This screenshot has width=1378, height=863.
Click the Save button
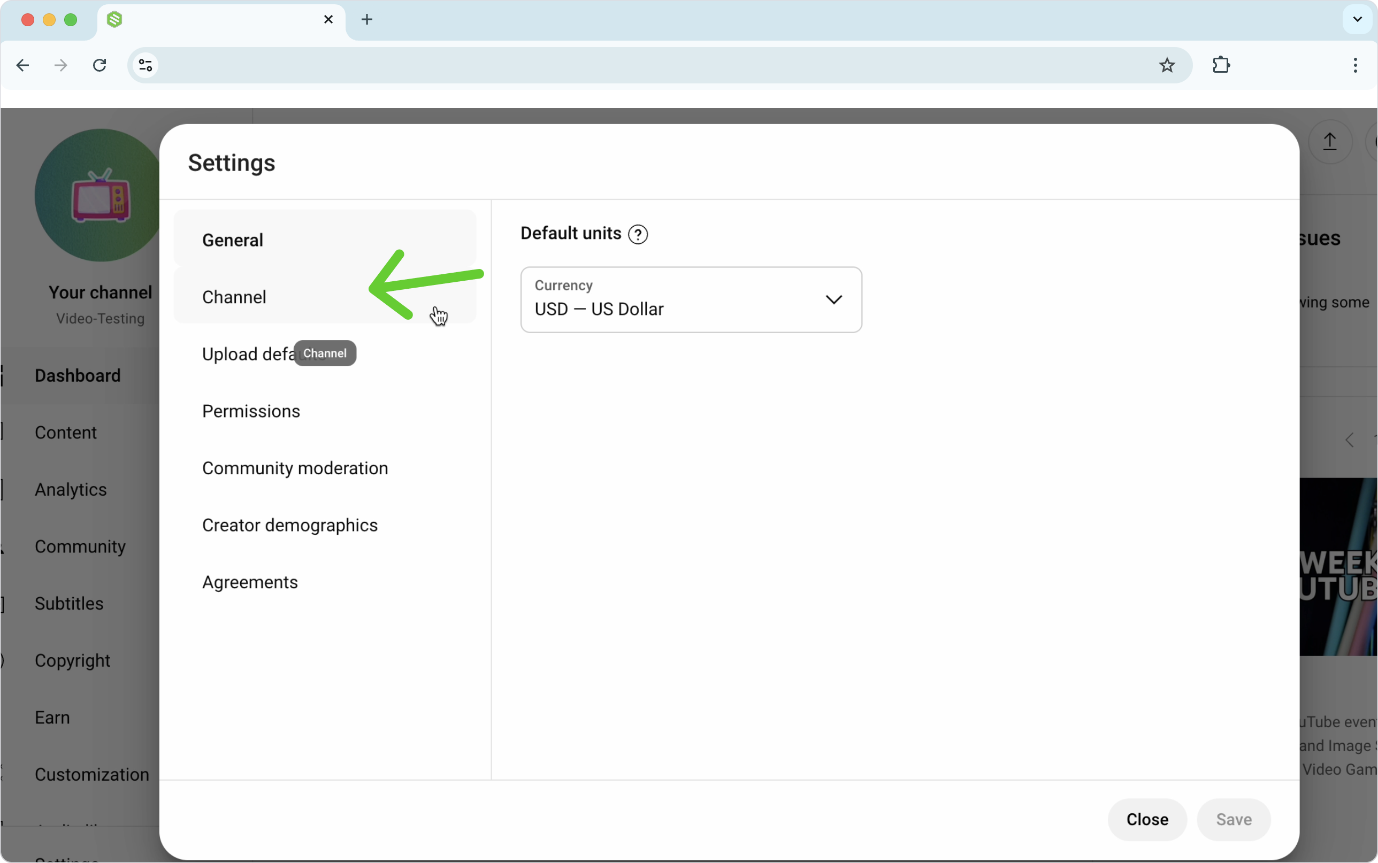tap(1233, 819)
